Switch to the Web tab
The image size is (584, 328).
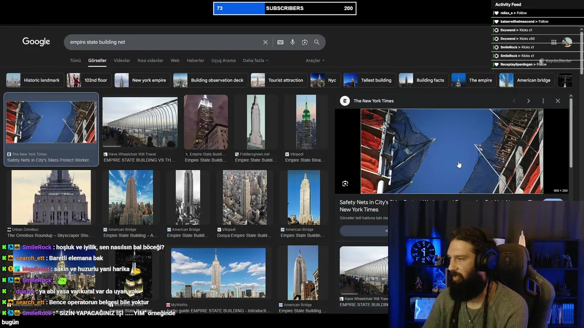pyautogui.click(x=175, y=61)
